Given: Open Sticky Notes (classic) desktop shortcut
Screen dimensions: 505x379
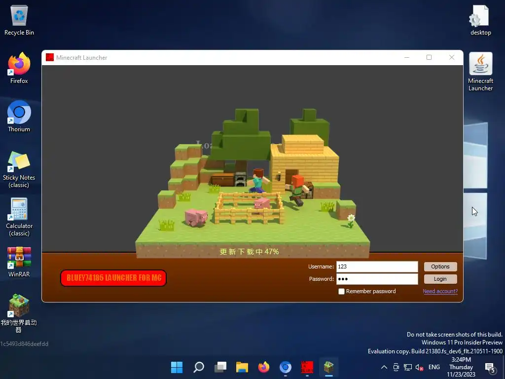Looking at the screenshot, I should point(19,169).
